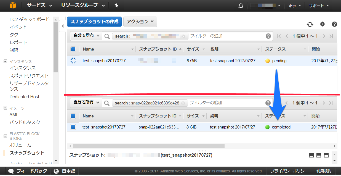Image resolution: width=341 pixels, height=176 pixels.
Task: Collapse the インスタンス sidebar section
Action: tap(5, 61)
